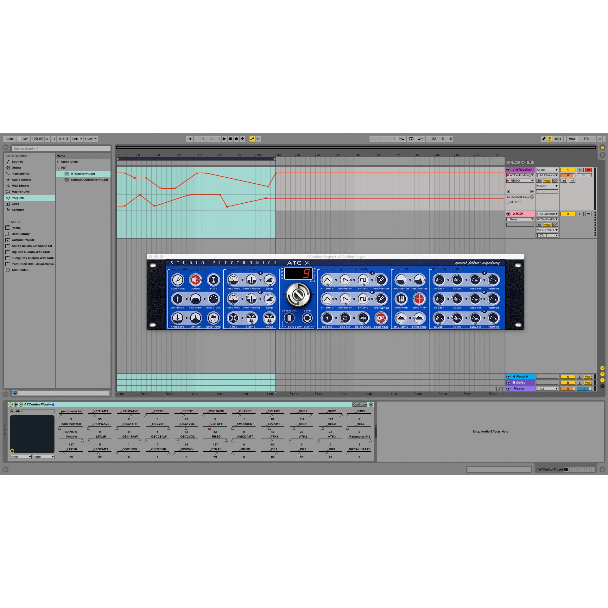Open the All Ins input routing dropdown
The image size is (608, 608).
547,170
